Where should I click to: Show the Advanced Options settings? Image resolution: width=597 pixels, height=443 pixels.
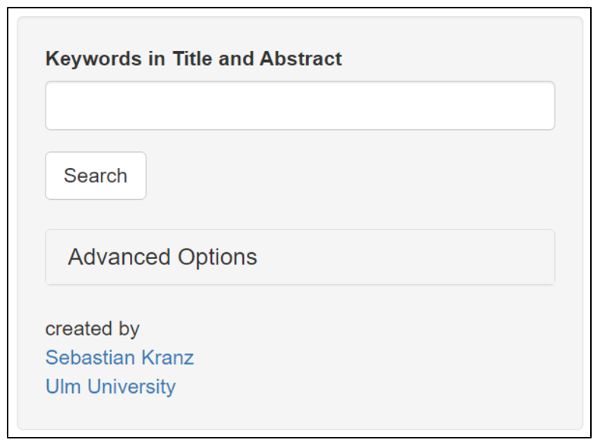(163, 257)
